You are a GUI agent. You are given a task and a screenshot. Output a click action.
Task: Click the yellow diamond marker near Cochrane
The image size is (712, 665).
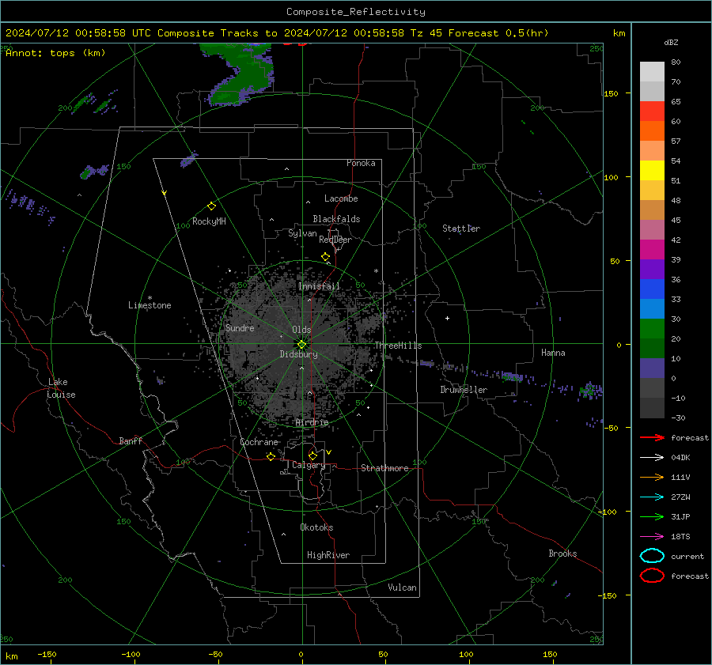click(x=271, y=456)
